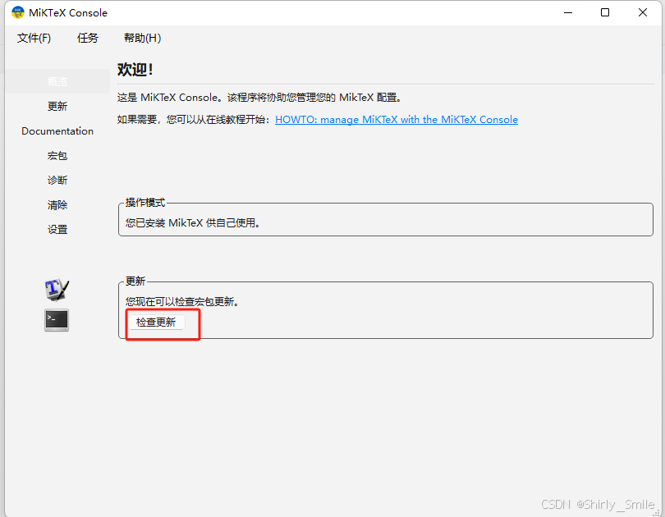
Task: Click the text 您现在可以检查宏包更新。
Action: (x=183, y=302)
